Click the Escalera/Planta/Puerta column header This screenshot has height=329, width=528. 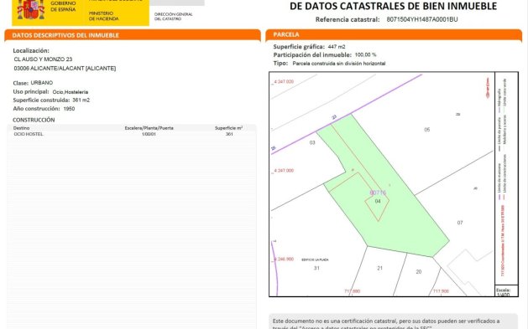pos(149,128)
